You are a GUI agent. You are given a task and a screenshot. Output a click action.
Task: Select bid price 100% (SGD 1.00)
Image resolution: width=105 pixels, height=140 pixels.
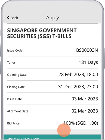pyautogui.click(x=81, y=123)
